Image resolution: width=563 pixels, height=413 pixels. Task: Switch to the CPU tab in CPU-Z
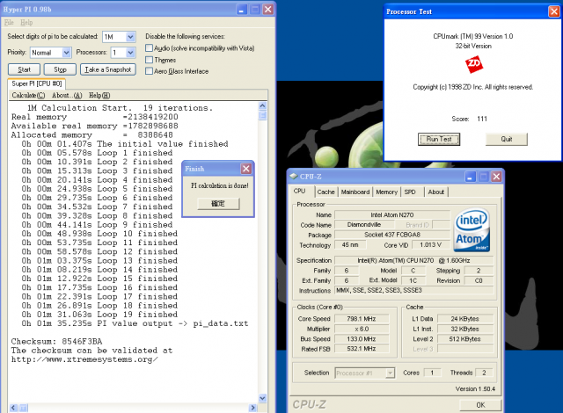[299, 191]
